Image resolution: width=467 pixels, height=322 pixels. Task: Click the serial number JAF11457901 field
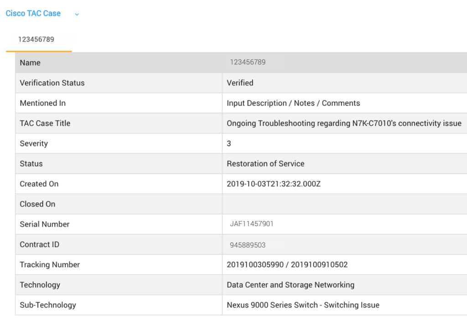pyautogui.click(x=251, y=224)
